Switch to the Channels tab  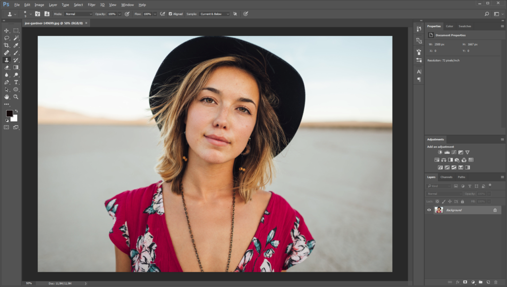[446, 177]
